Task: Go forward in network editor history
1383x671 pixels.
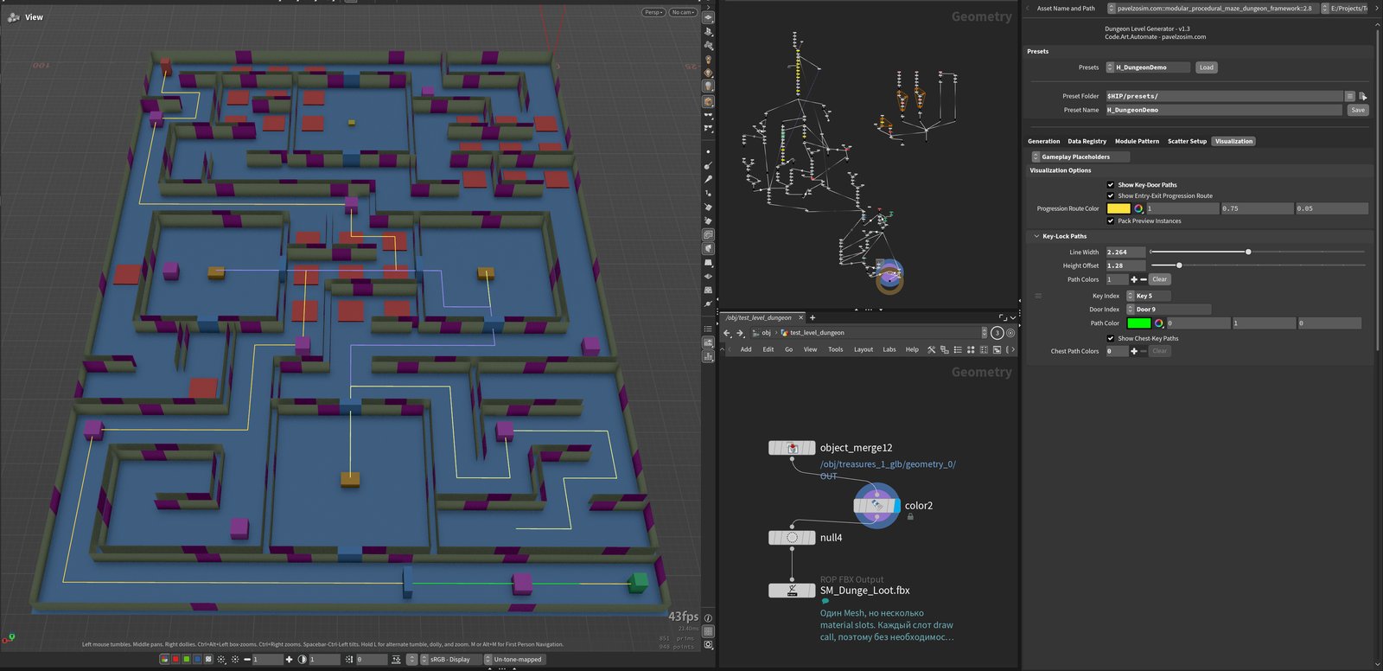Action: pos(740,333)
